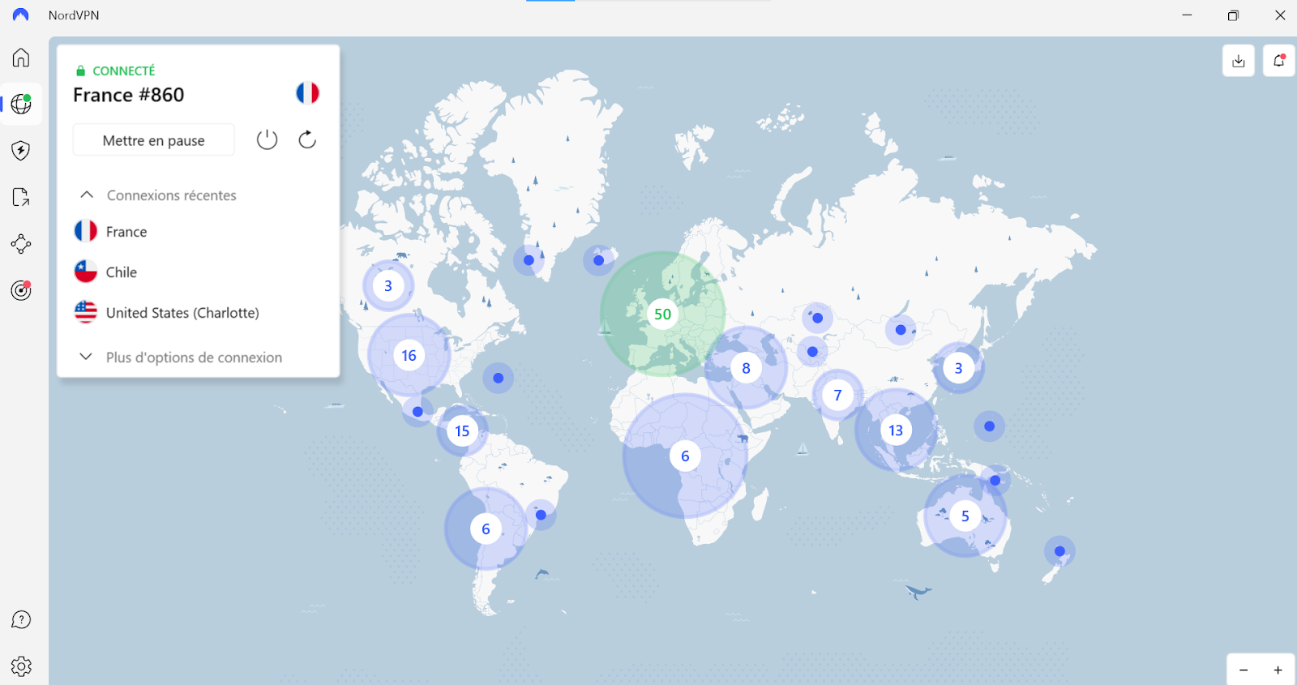The image size is (1297, 685).
Task: Open Meshnet icon in sidebar
Action: pyautogui.click(x=21, y=244)
